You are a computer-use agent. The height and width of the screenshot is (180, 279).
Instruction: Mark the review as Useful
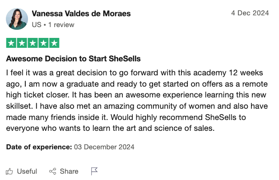(x=21, y=171)
